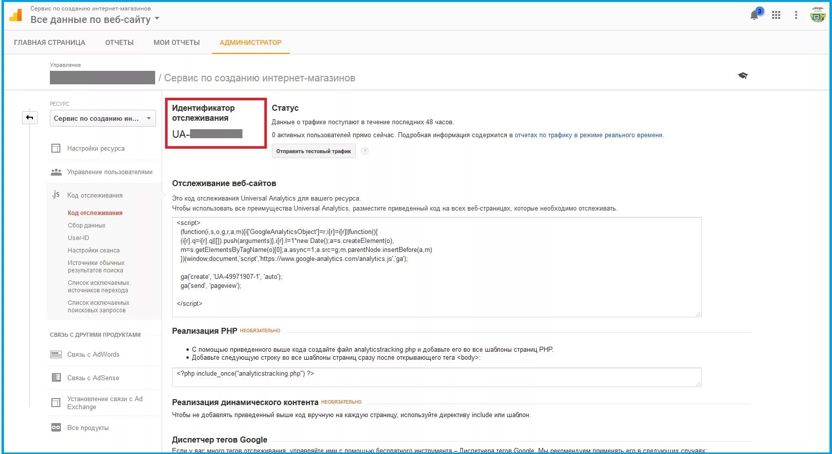The width and height of the screenshot is (832, 454).
Task: Open Источники обычных результатов поиска
Action: [96, 266]
